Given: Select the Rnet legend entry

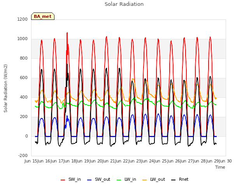Looking at the screenshot, I should tap(180, 179).
